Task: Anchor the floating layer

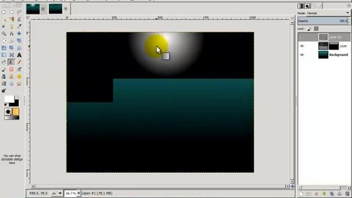Action: coord(339,194)
